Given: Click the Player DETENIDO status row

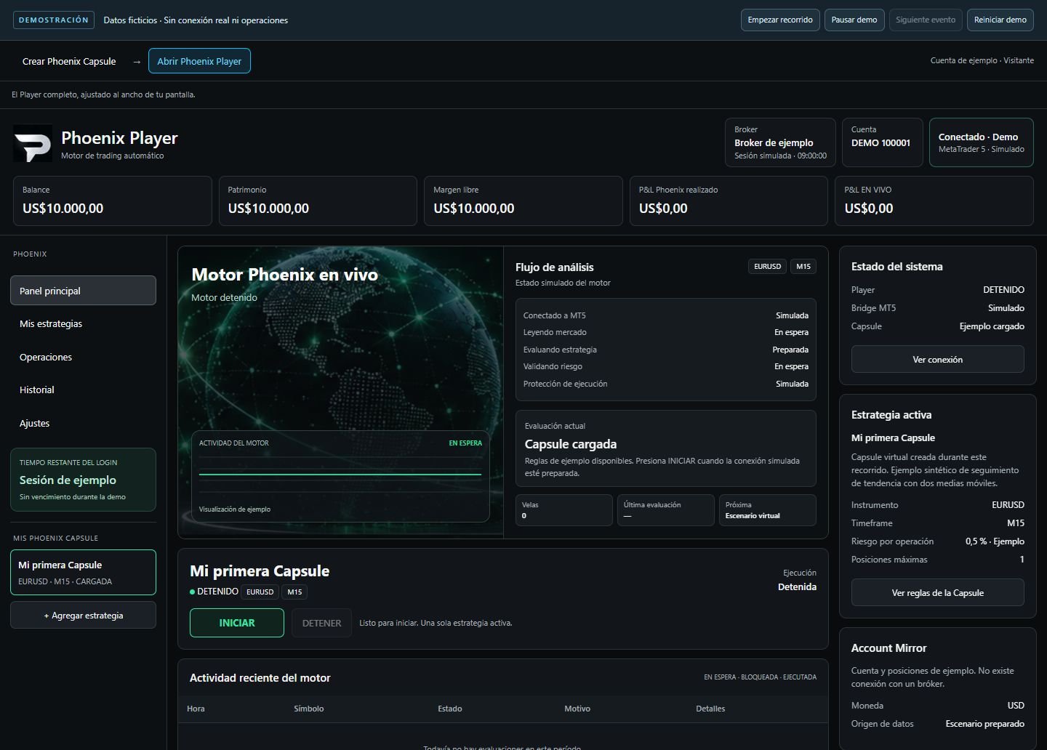Looking at the screenshot, I should tap(937, 289).
